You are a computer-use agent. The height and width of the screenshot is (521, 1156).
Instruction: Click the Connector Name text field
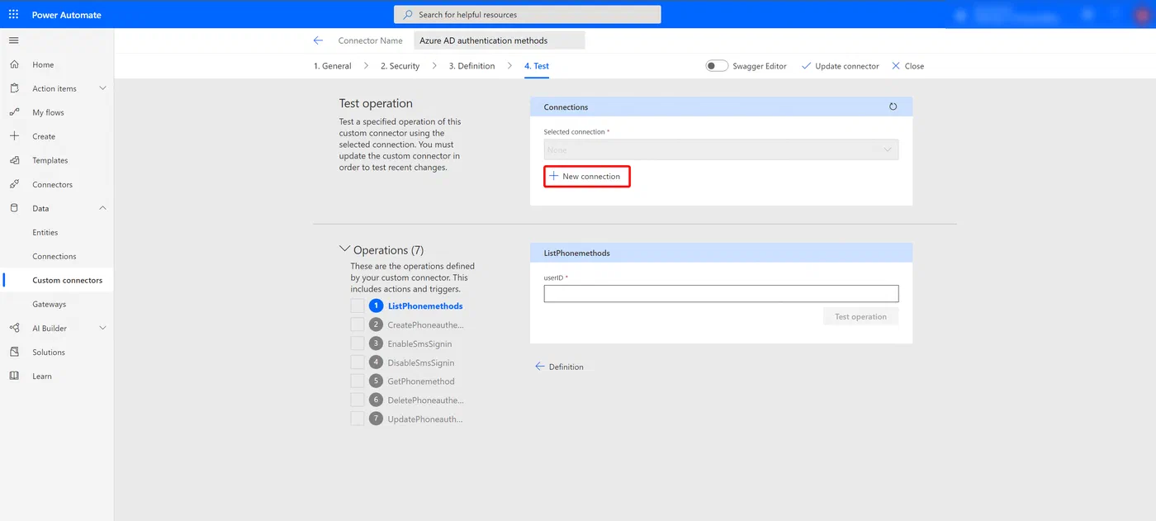[499, 40]
